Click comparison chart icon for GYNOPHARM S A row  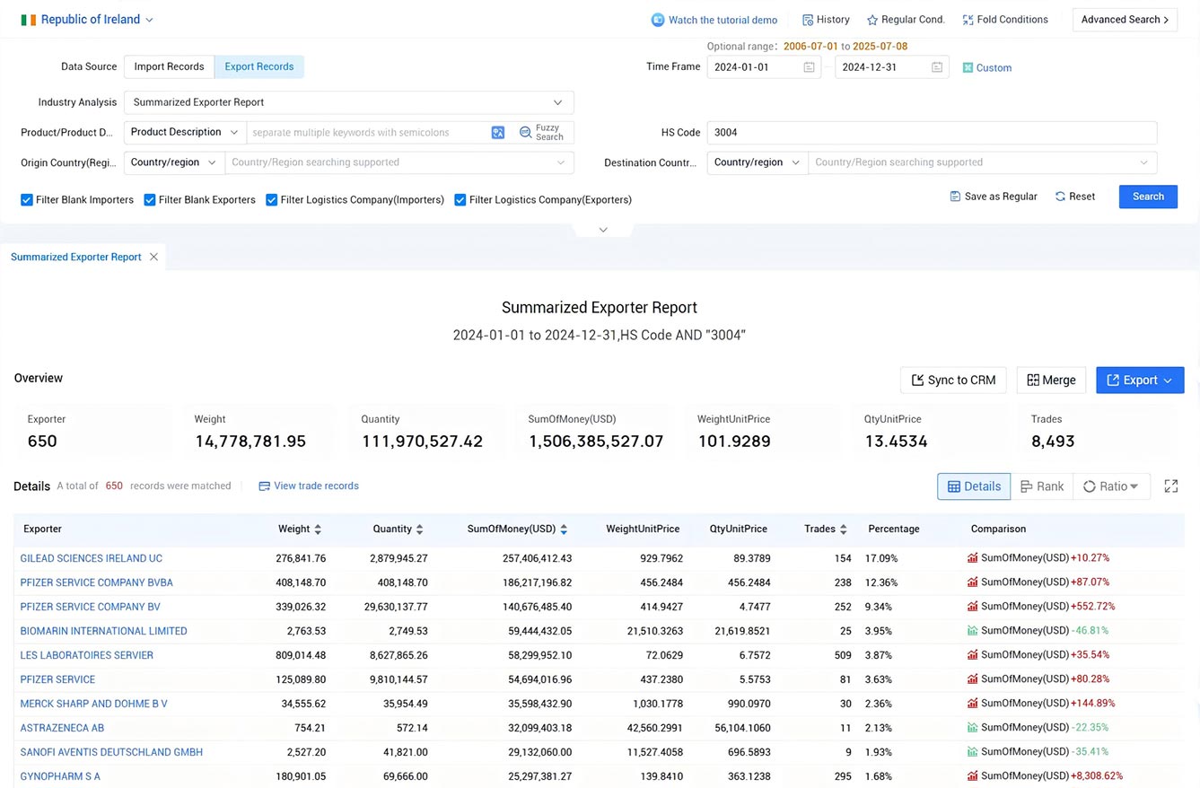coord(973,776)
